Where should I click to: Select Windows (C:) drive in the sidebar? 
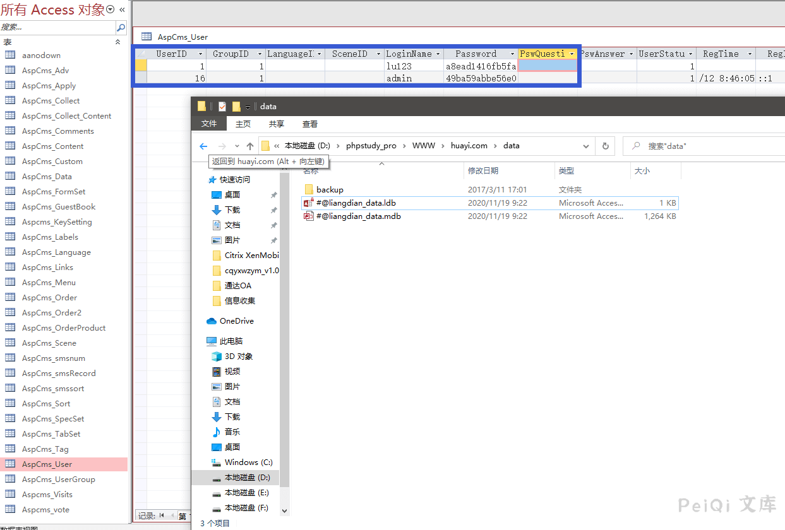(248, 462)
